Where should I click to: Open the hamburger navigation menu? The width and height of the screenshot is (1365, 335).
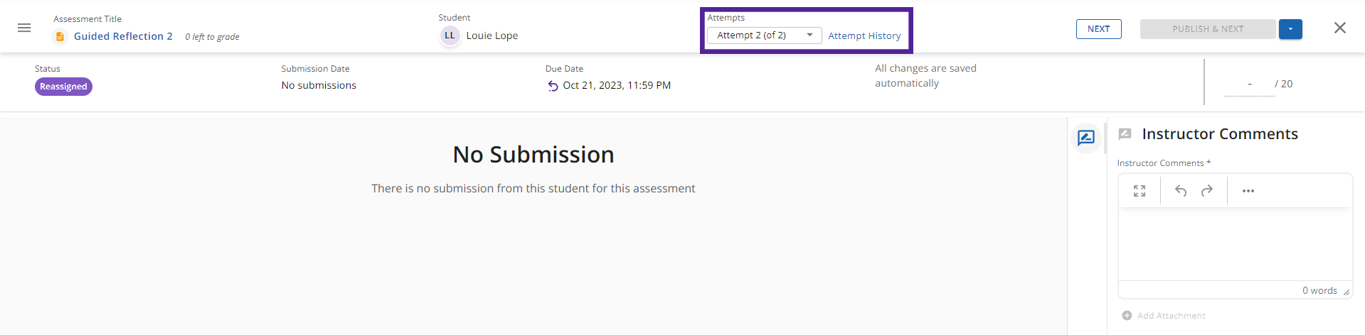point(24,28)
